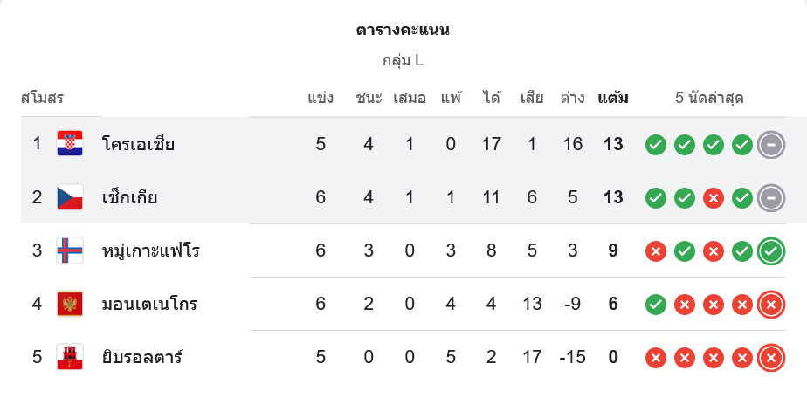Click the กลุ่ม L group label

(403, 61)
